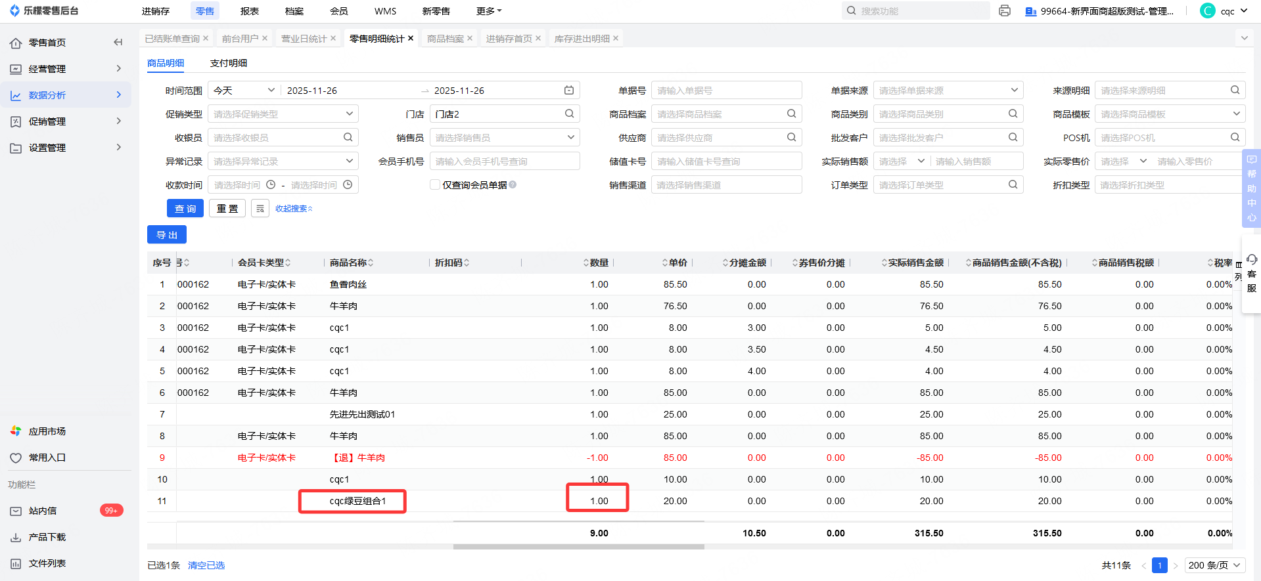Screen dimensions: 1261x581
Task: Click 清空已选 link
Action: click(206, 565)
